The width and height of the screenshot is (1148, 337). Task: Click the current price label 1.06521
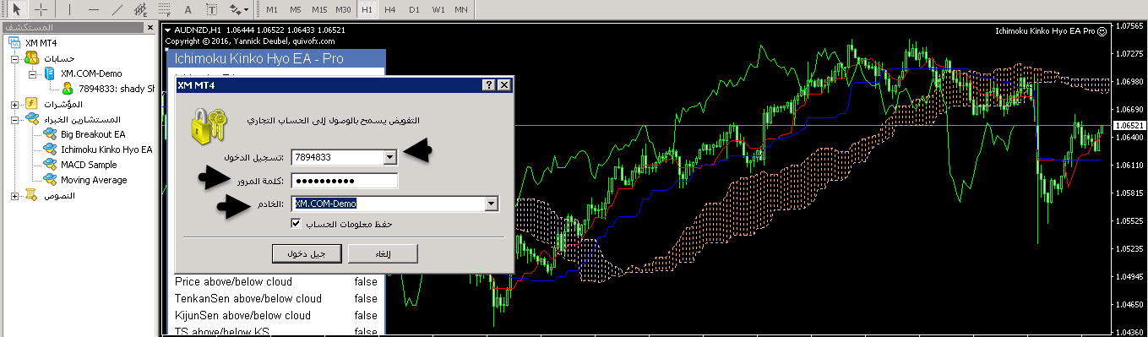point(1129,125)
